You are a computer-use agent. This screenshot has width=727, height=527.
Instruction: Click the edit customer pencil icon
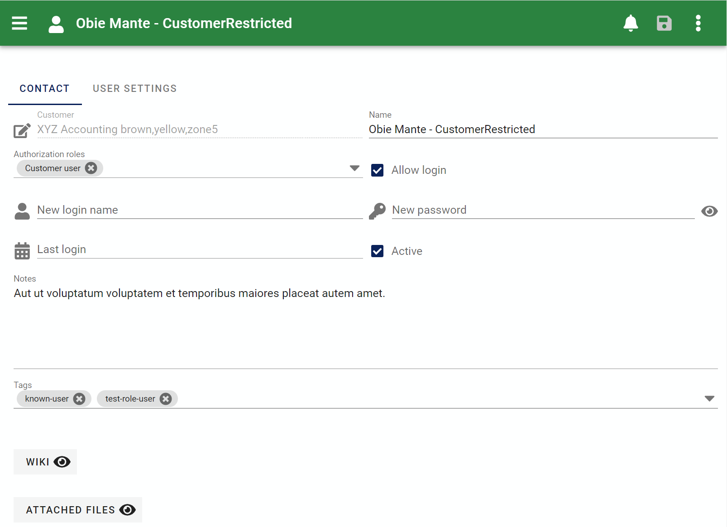click(22, 130)
